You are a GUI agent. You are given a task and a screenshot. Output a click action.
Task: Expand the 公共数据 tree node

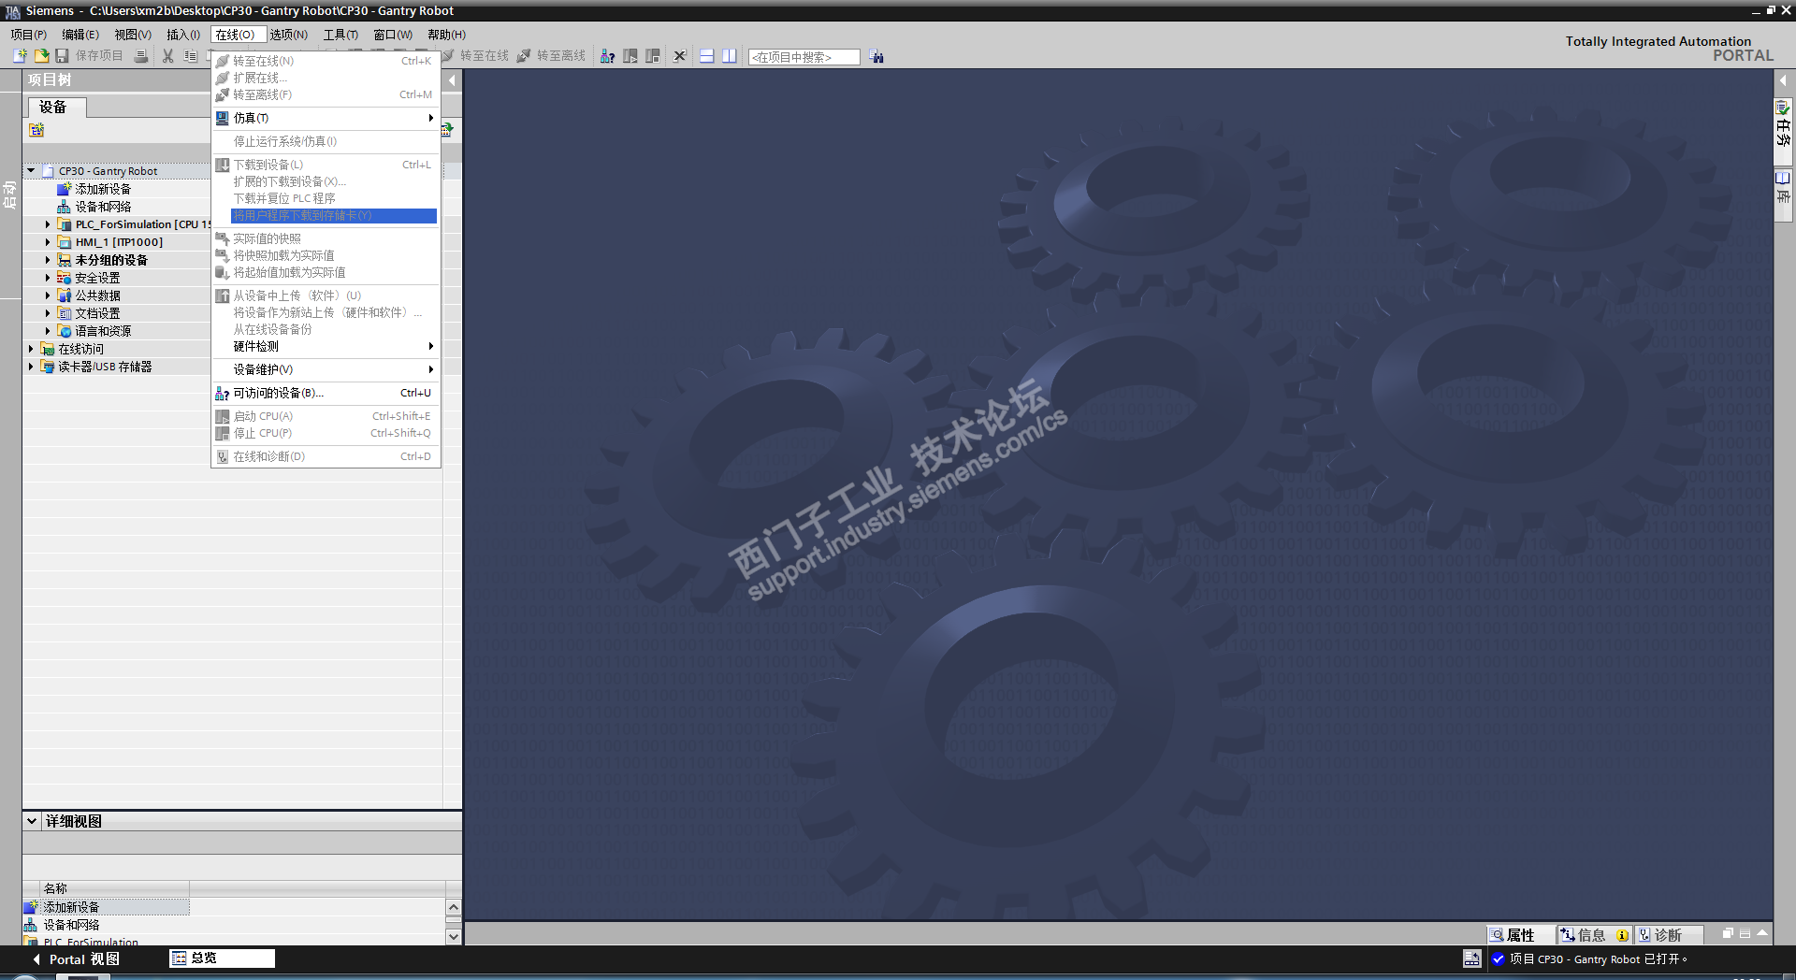coord(48,295)
